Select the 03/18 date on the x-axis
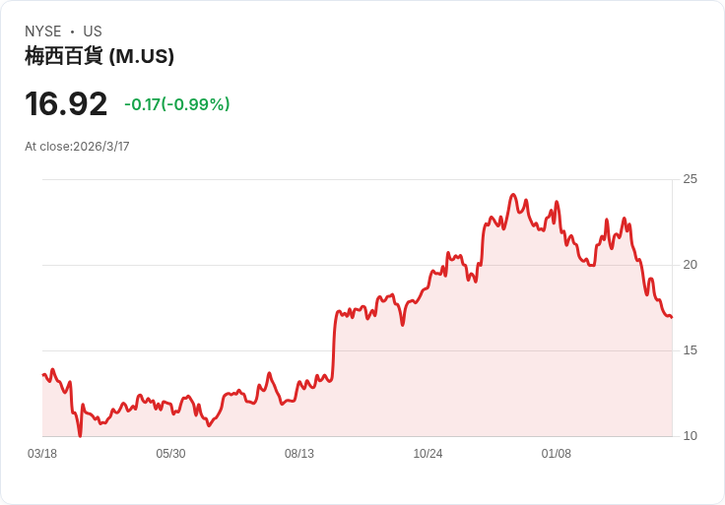This screenshot has height=505, width=725. click(42, 454)
